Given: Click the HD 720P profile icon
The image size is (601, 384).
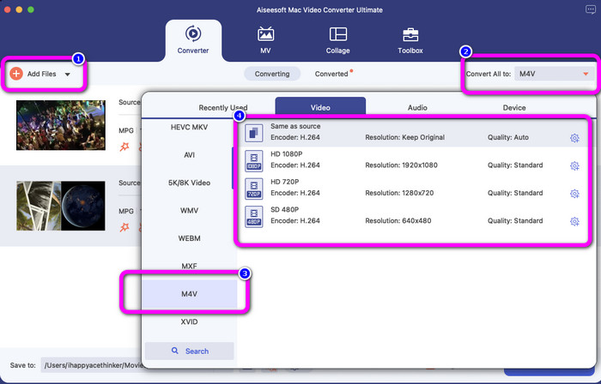Looking at the screenshot, I should click(254, 189).
